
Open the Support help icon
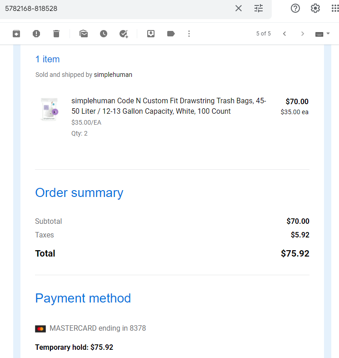point(295,9)
